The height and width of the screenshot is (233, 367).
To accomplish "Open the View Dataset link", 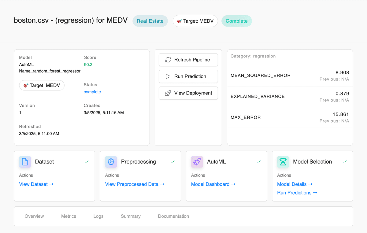I will pos(36,184).
